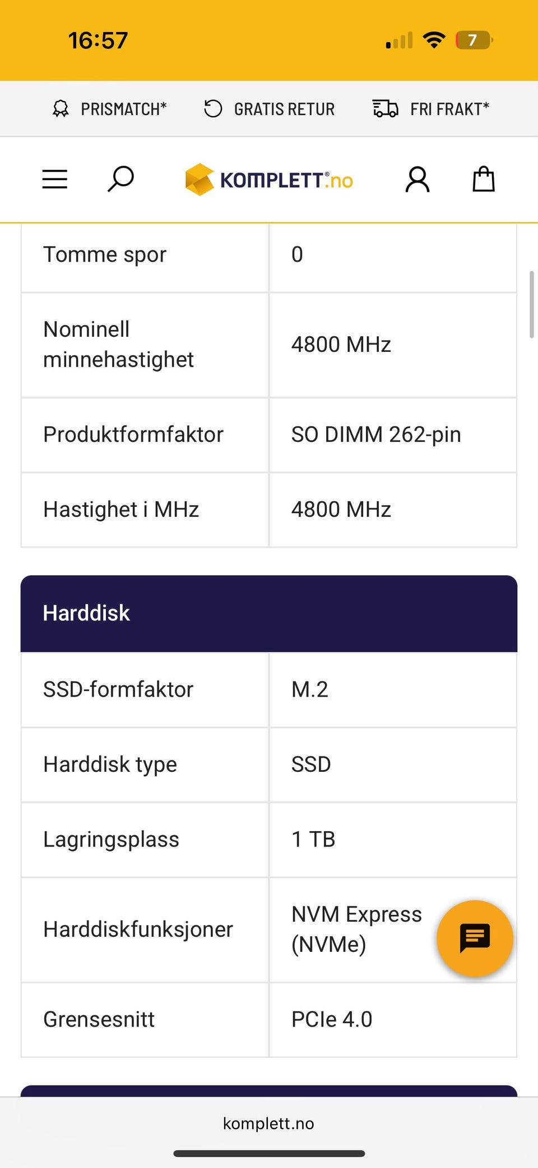Tap the PCIe 4.0 interface value
This screenshot has height=1168, width=538.
(332, 1019)
